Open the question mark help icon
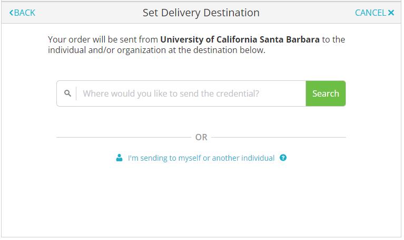Screen dimensions: 404x240 283,158
